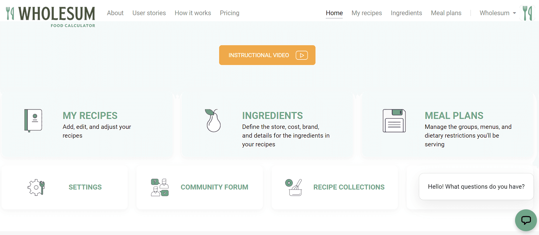
Task: Go to Meal plans in navbar
Action: click(x=446, y=13)
